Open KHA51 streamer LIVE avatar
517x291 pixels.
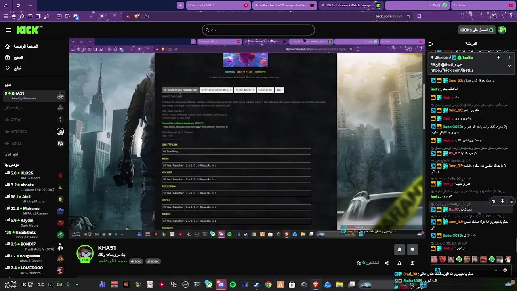coord(85,253)
